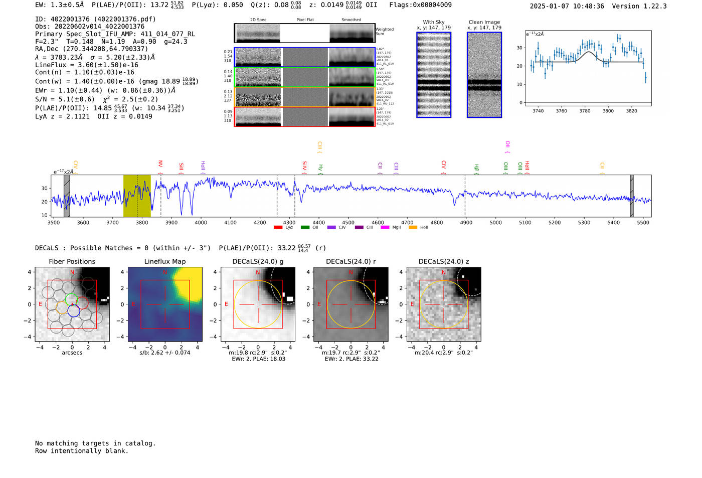Select the red SiII line marker
The width and height of the screenshot is (702, 478).
pyautogui.click(x=182, y=168)
